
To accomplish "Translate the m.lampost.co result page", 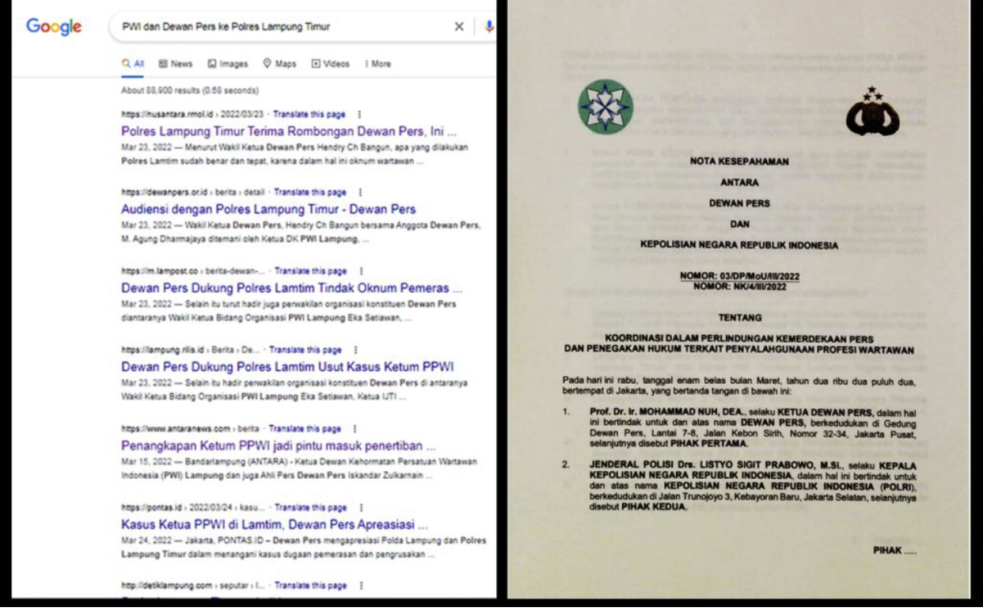I will tap(311, 271).
